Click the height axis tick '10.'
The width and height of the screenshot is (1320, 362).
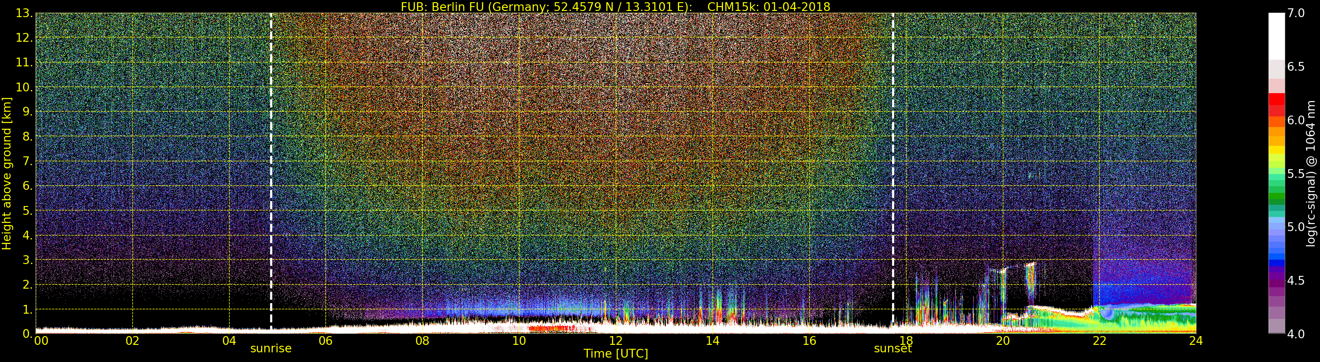click(24, 87)
